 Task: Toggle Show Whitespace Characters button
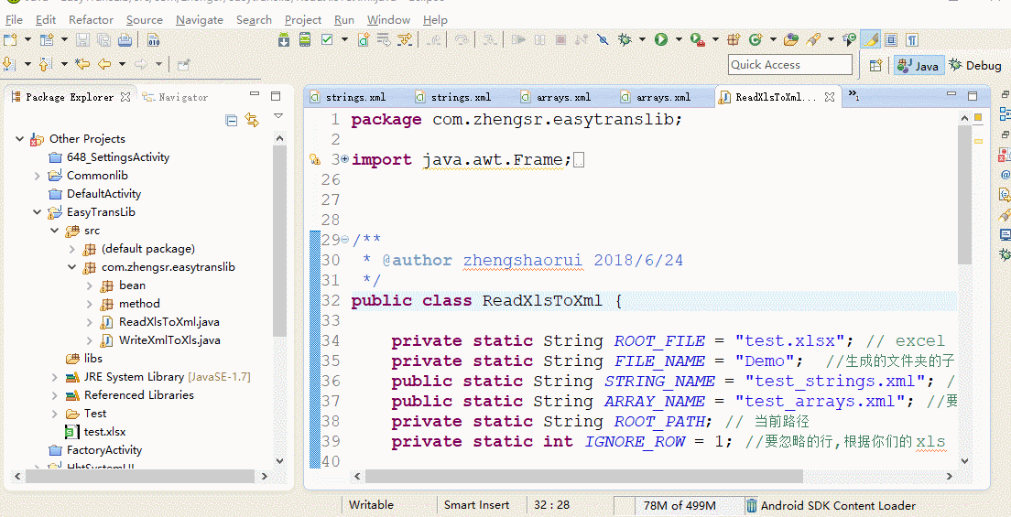(x=912, y=40)
